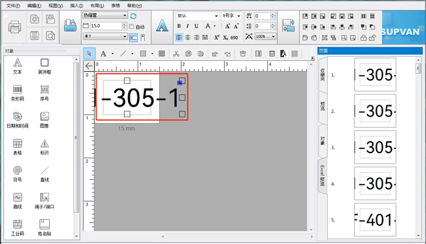426x244 pixels.
Task: Open the Insert (插入) menu
Action: (x=76, y=5)
